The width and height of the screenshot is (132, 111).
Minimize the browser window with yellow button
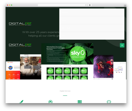[10, 5]
